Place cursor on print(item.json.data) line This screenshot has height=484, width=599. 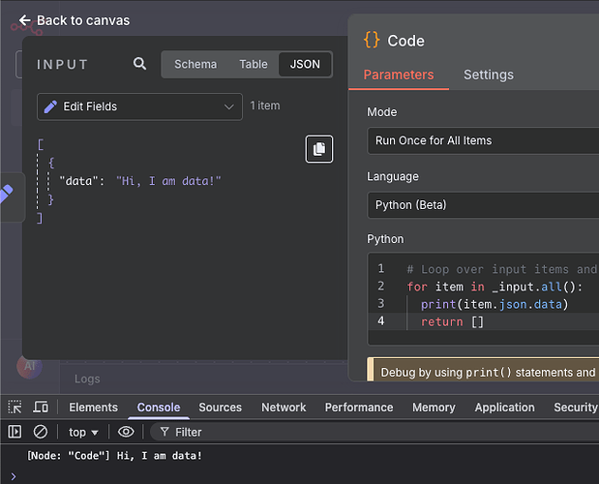pos(494,304)
